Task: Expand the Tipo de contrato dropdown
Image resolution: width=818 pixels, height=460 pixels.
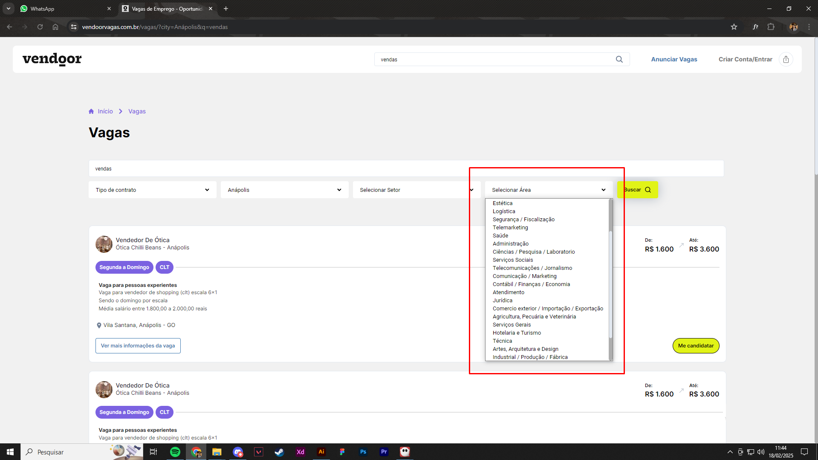Action: [152, 190]
